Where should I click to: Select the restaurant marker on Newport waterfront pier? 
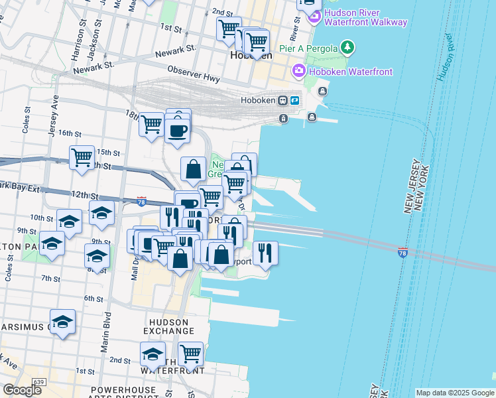(x=265, y=255)
